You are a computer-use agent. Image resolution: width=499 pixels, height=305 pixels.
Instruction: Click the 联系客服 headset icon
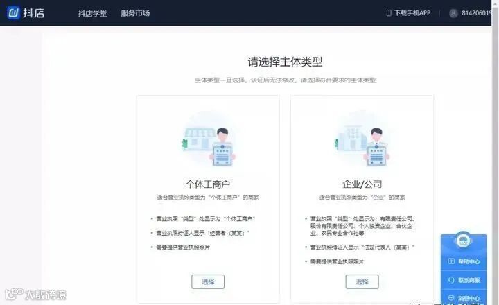(x=451, y=280)
